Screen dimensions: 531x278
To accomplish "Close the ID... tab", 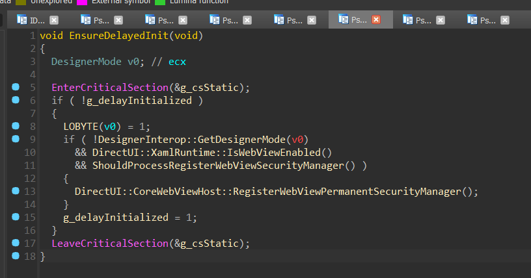I will 54,20.
